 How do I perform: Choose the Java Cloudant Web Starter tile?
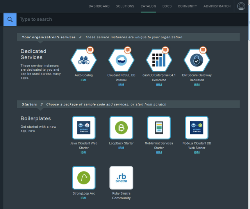coord(84,128)
